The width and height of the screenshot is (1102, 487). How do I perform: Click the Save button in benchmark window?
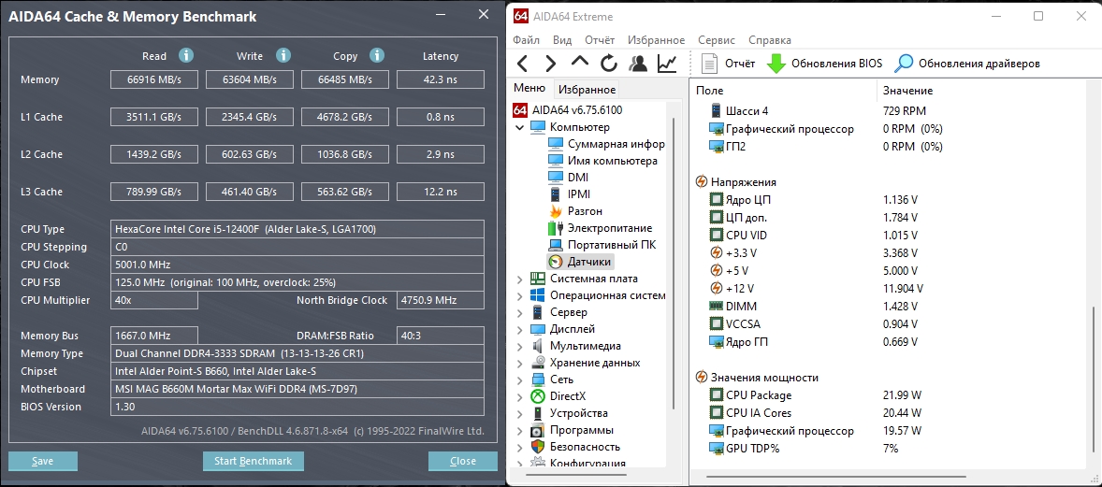pos(43,461)
